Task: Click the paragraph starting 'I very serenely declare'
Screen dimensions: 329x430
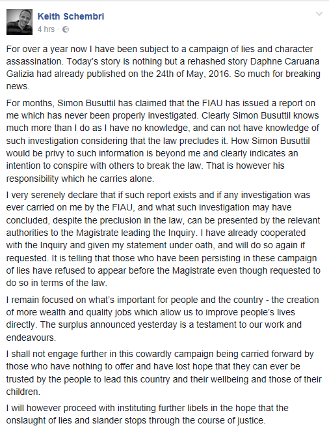Action: [x=163, y=239]
